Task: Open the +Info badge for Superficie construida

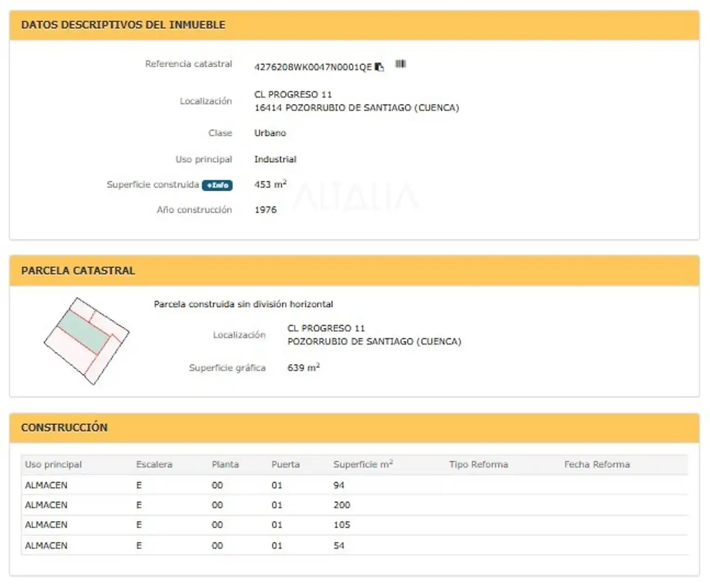Action: (x=217, y=185)
